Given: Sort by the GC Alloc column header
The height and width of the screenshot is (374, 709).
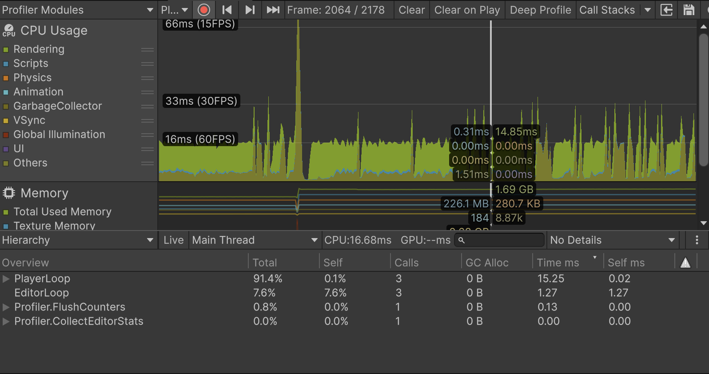Looking at the screenshot, I should 497,263.
